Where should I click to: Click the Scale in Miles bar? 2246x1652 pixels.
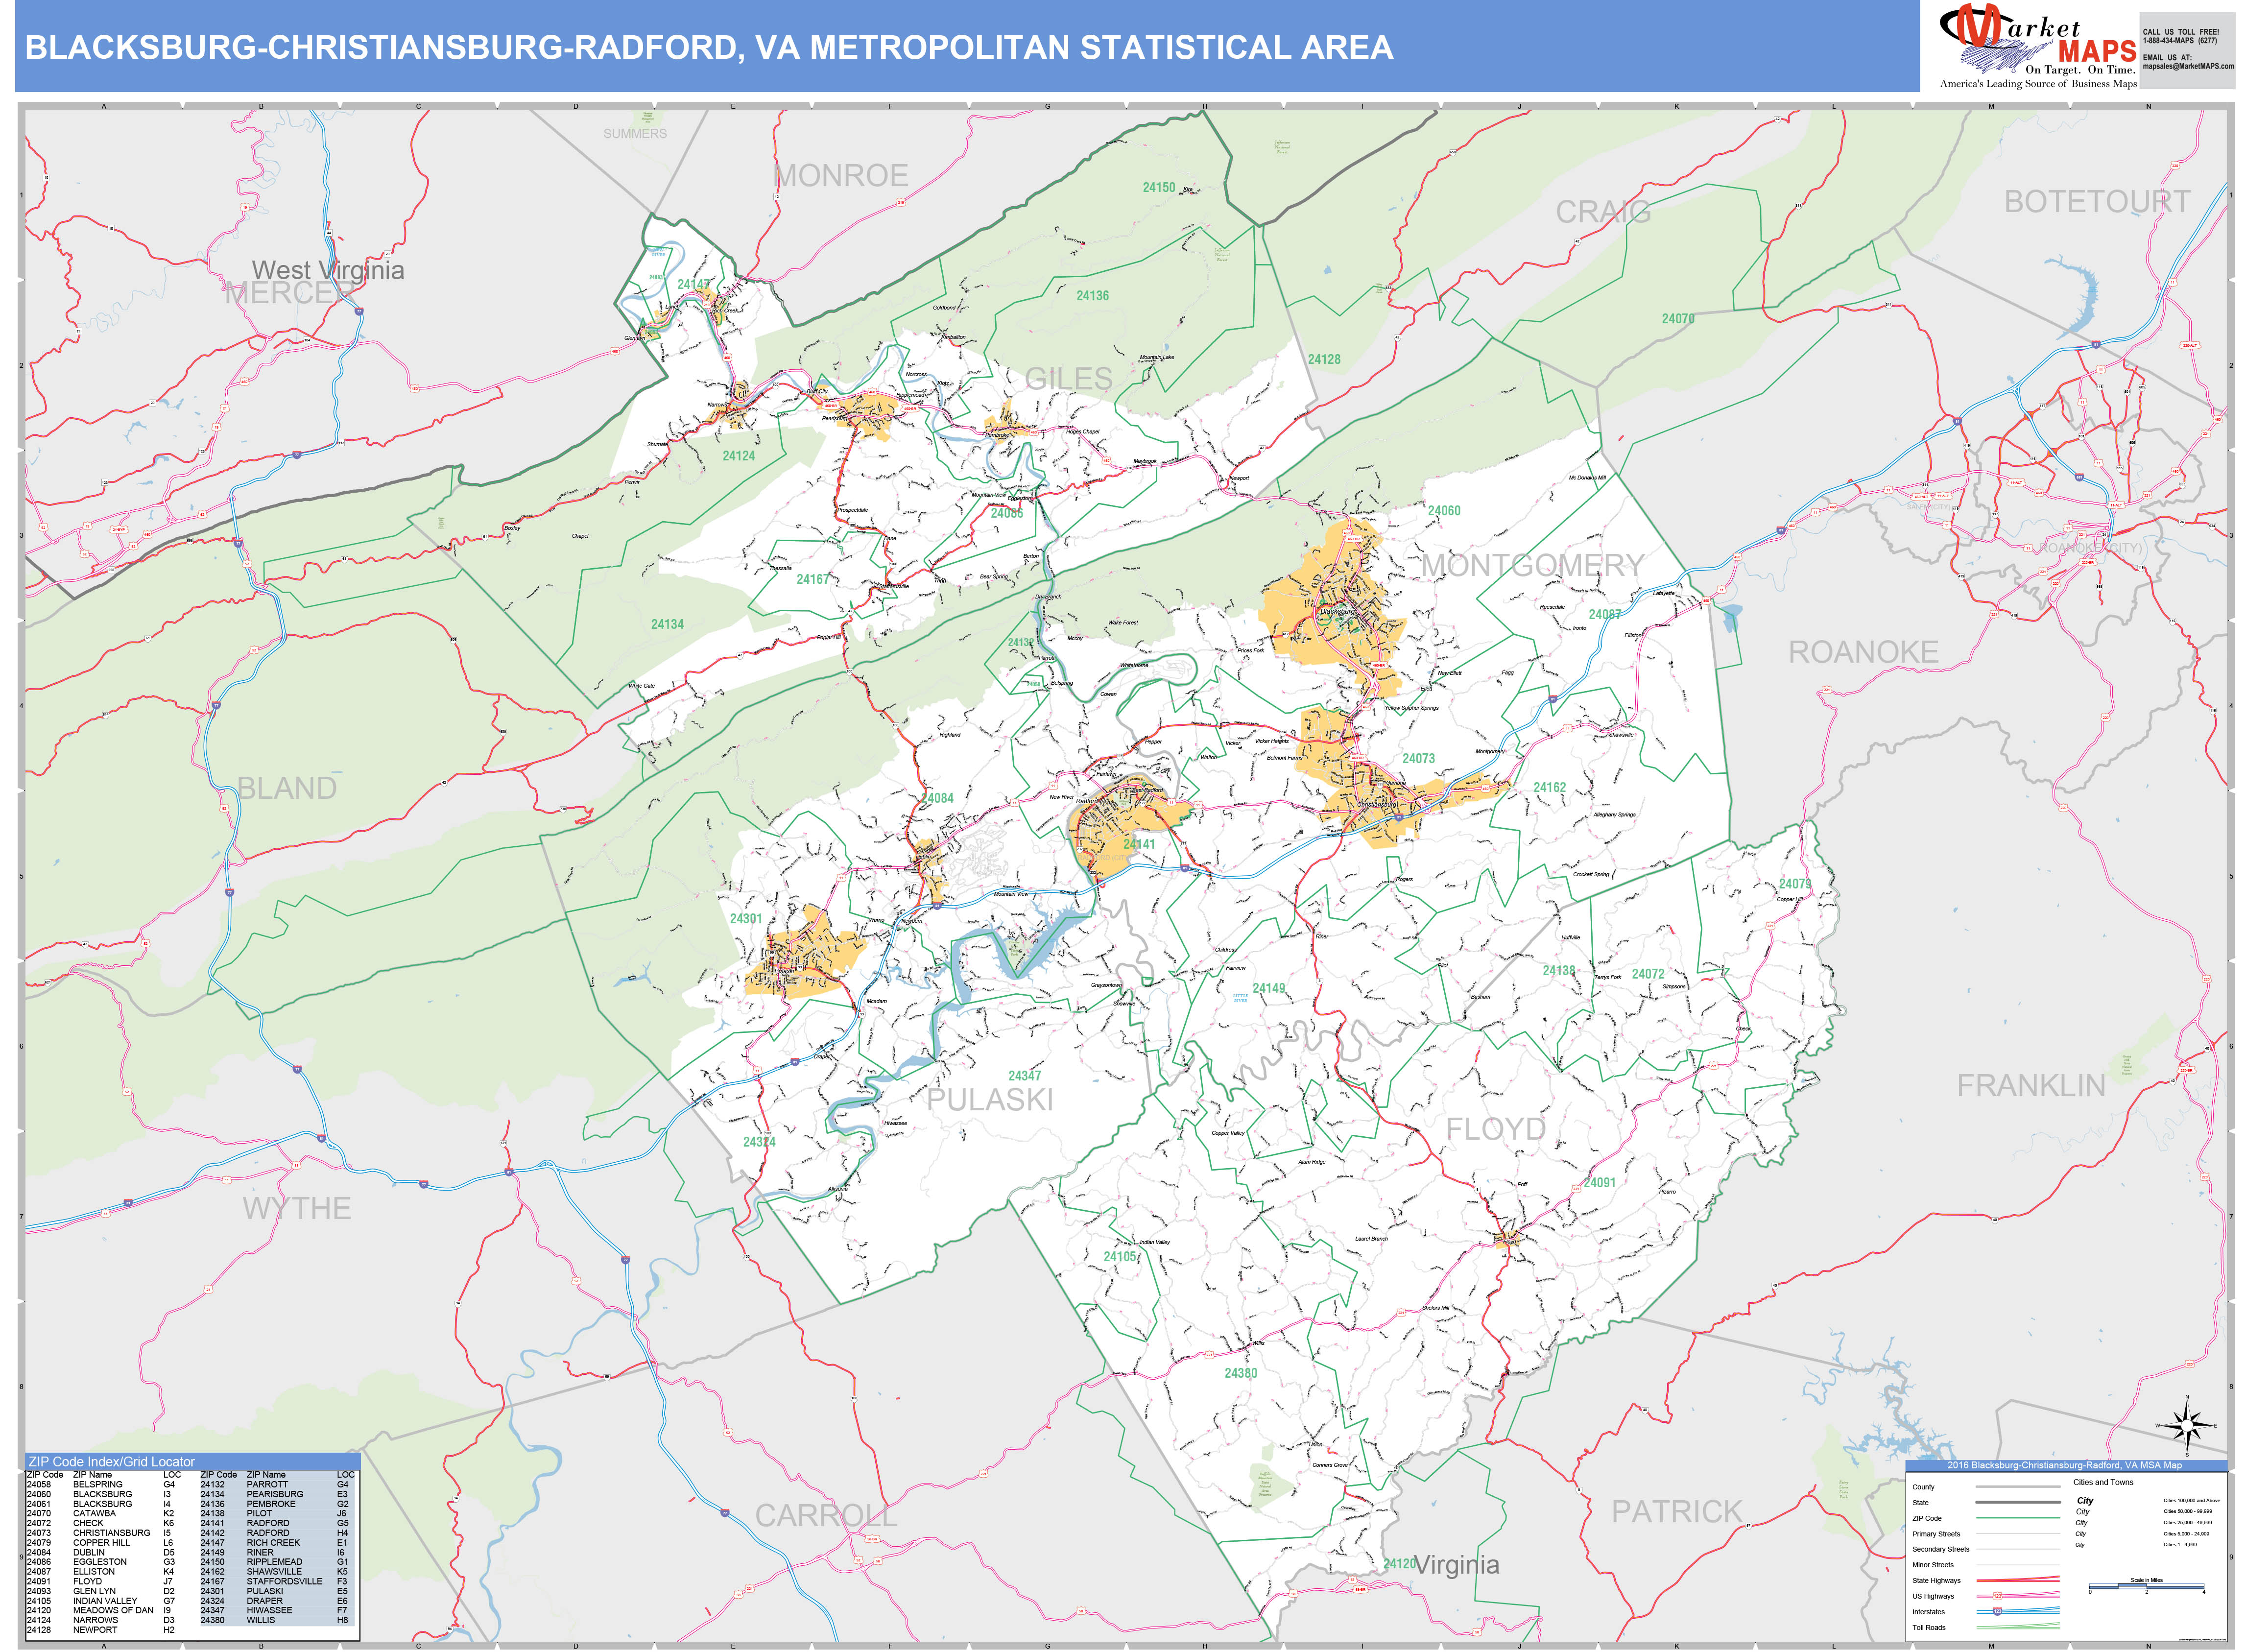(2147, 1585)
